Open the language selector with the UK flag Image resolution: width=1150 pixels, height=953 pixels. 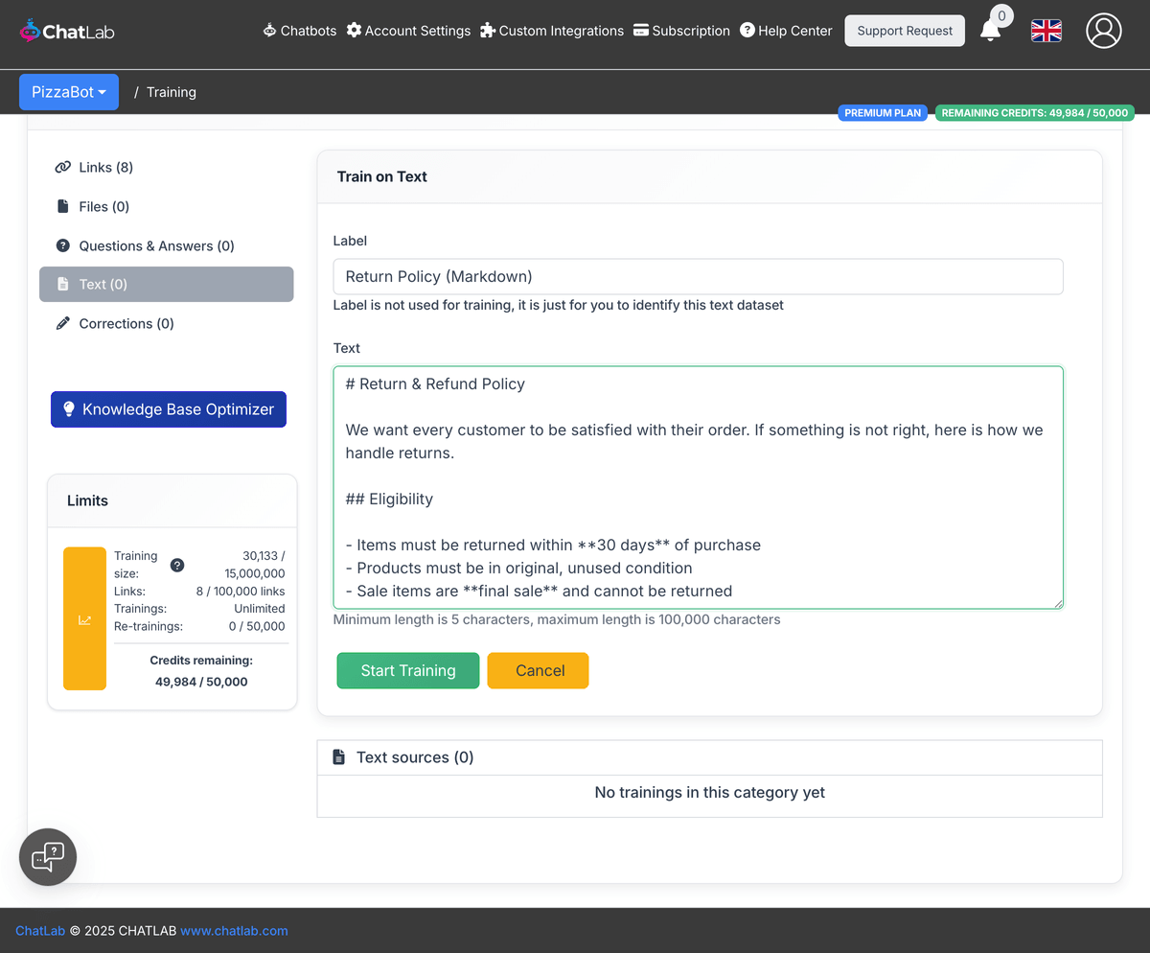coord(1046,31)
